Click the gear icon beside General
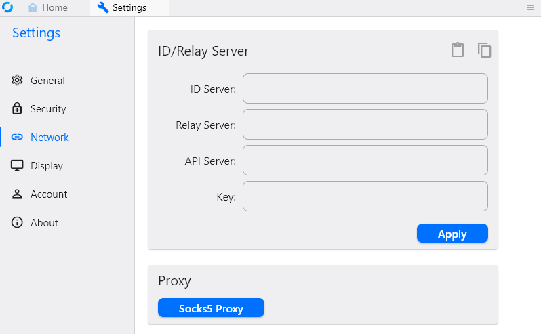This screenshot has height=334, width=541. [18, 81]
